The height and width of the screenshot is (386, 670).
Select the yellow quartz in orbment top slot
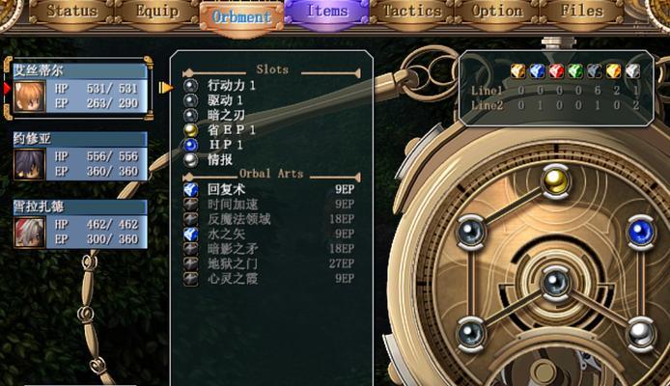click(555, 181)
